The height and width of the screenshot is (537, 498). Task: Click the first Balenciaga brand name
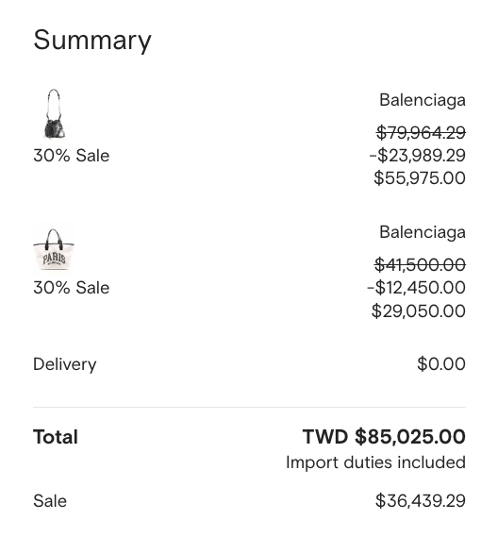pos(422,100)
